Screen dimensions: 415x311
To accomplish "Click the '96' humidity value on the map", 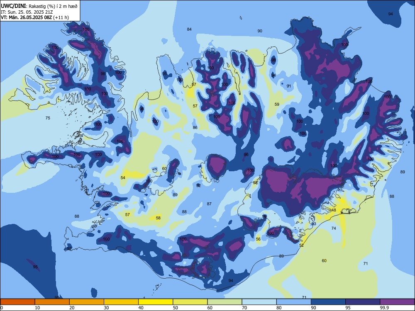I will point(246,154).
